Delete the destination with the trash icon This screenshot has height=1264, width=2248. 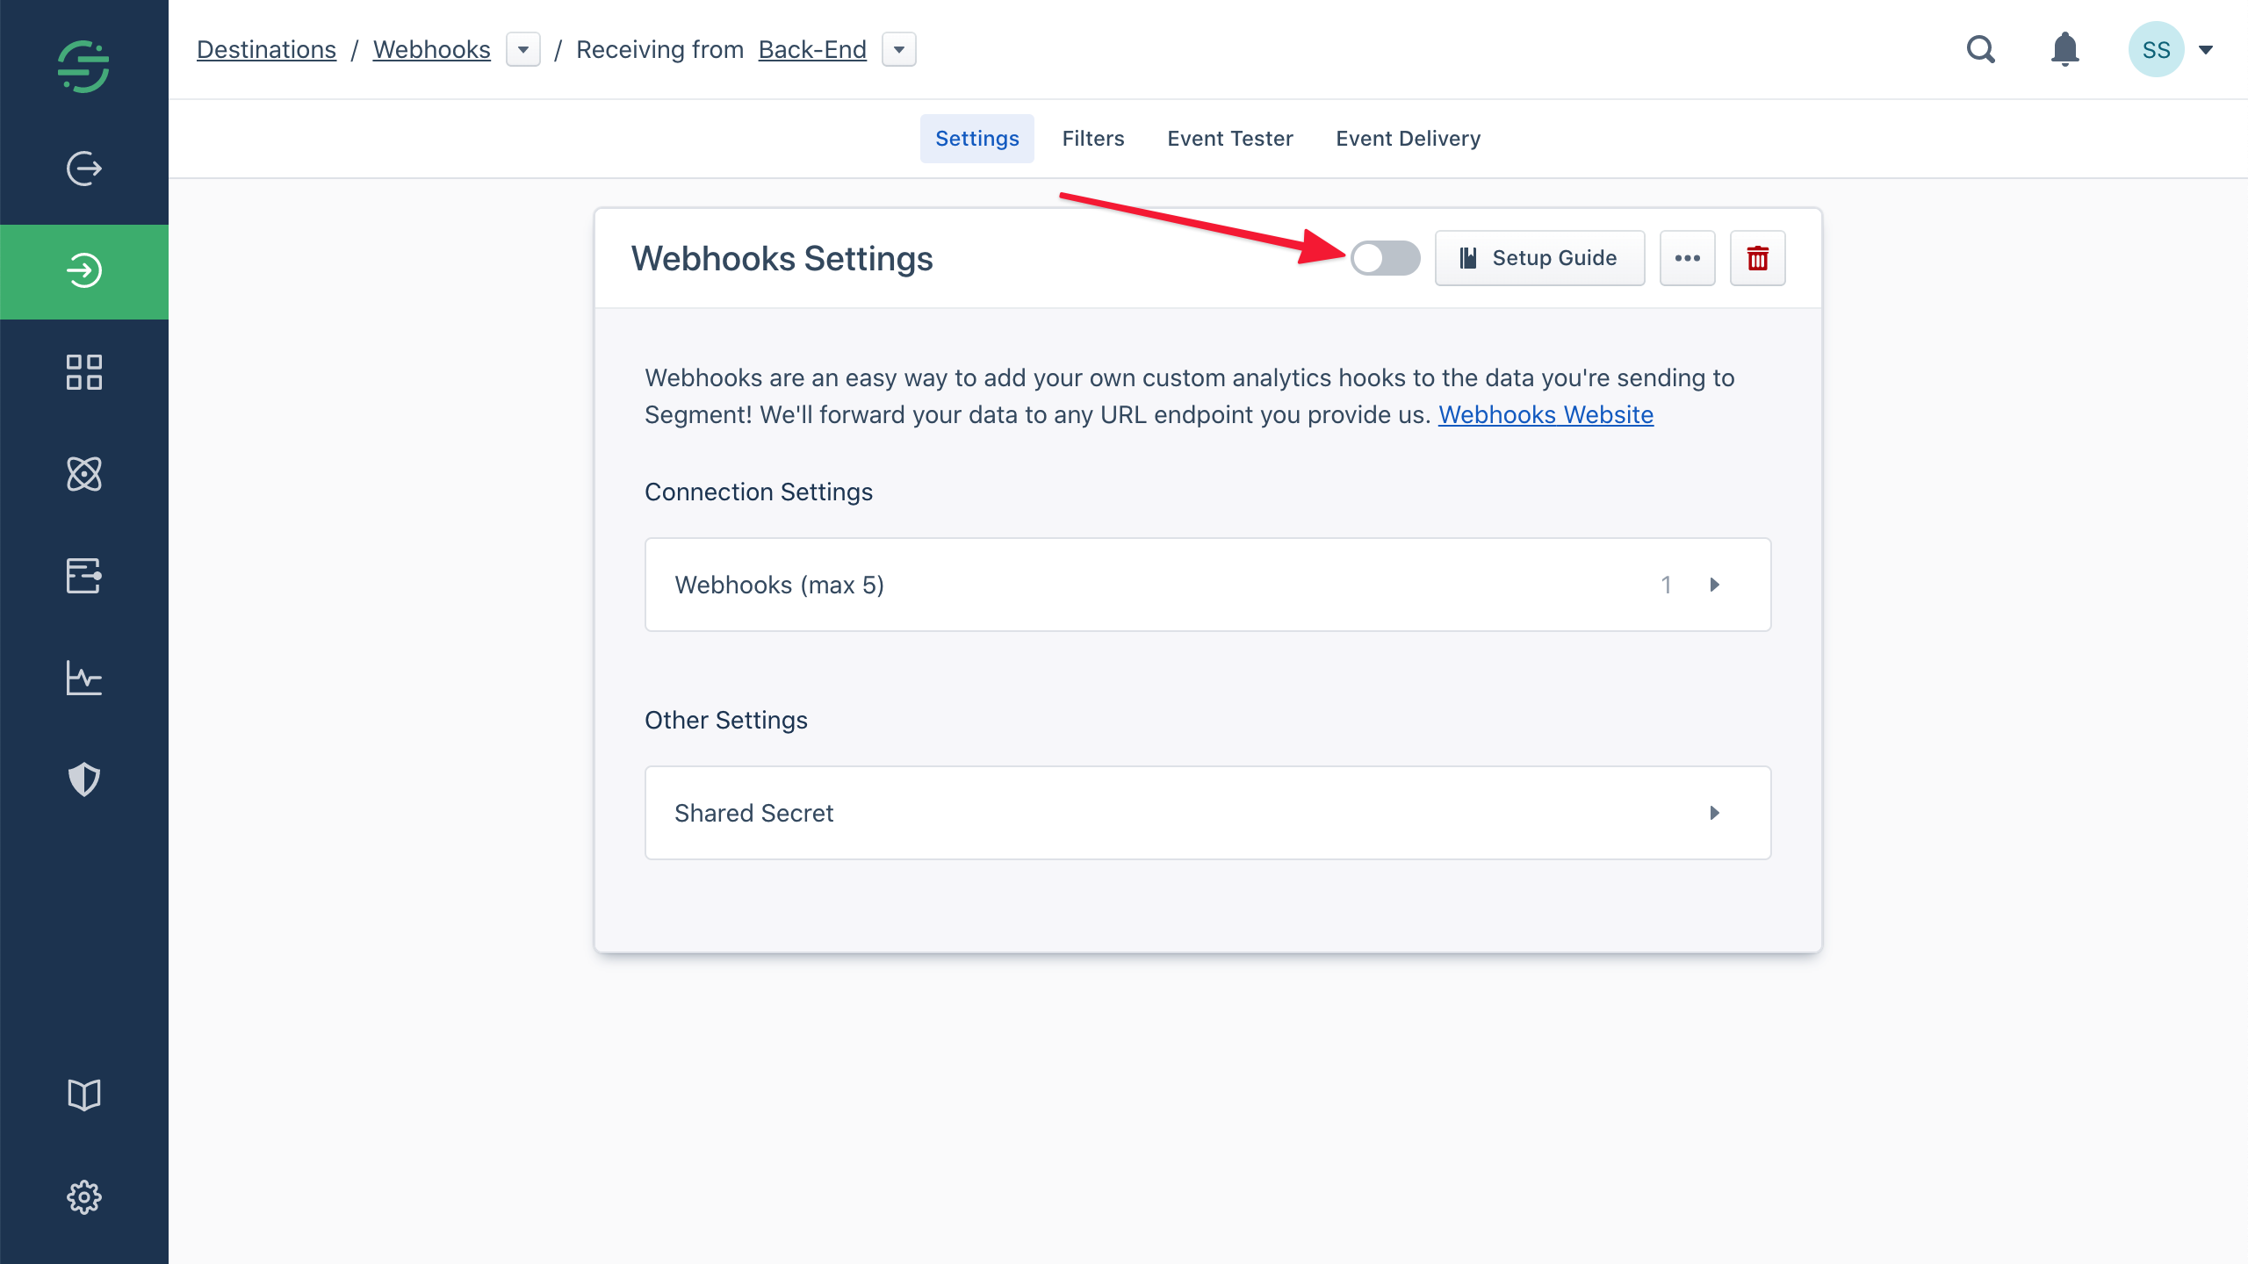click(1758, 258)
